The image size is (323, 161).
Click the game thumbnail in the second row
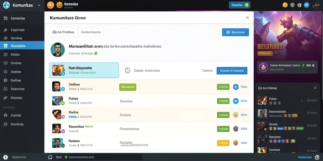(57, 100)
